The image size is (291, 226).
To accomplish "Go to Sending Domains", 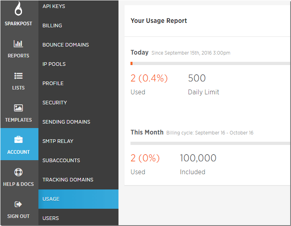I will tap(78, 122).
